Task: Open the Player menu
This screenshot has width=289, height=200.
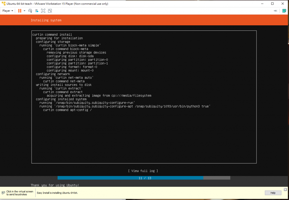Action: point(8,11)
